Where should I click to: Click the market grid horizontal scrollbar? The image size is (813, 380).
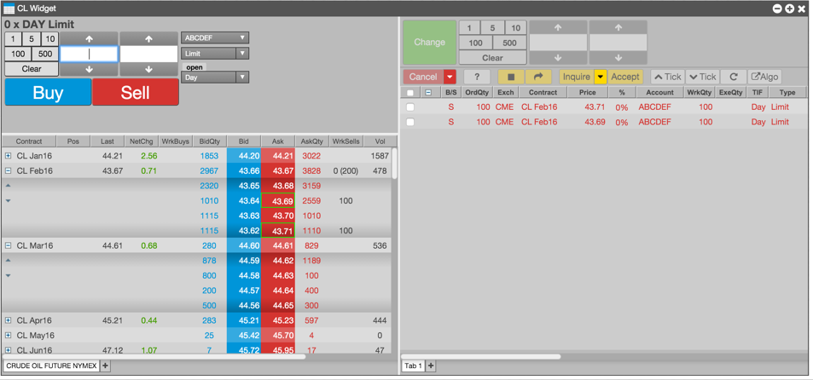[x=154, y=356]
